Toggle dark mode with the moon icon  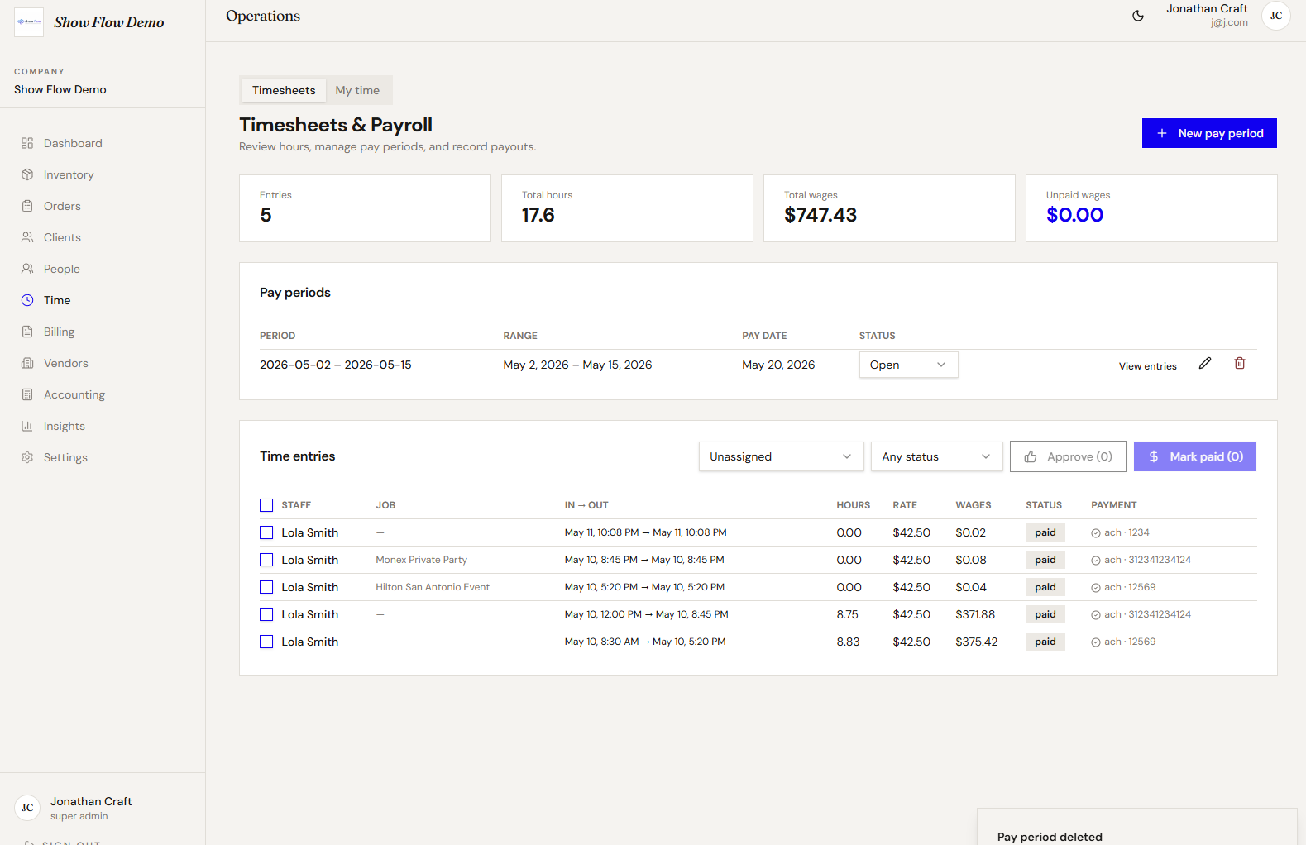pyautogui.click(x=1138, y=16)
